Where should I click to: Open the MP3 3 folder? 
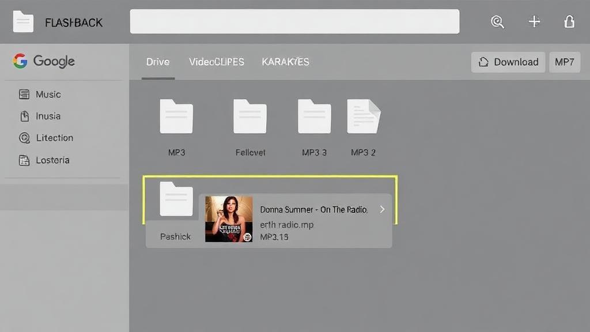(314, 117)
